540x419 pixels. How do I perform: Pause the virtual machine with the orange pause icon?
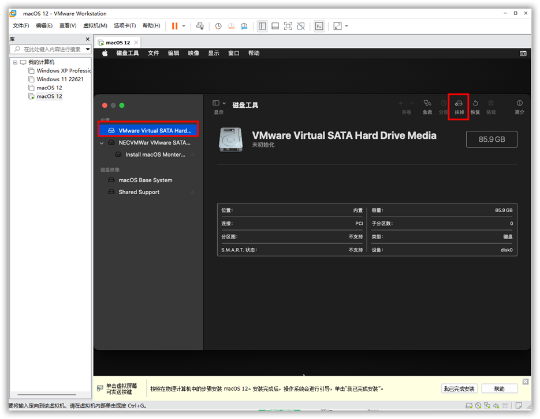click(x=174, y=26)
